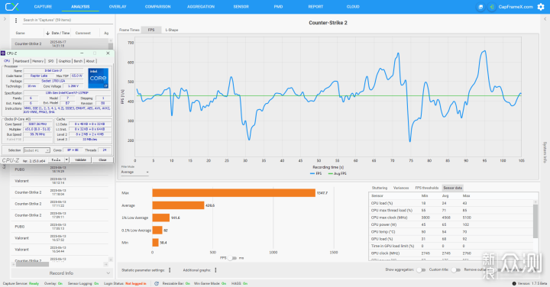Click refresh icon next to Resizable Bar status
The width and height of the screenshot is (550, 287).
coord(157,283)
